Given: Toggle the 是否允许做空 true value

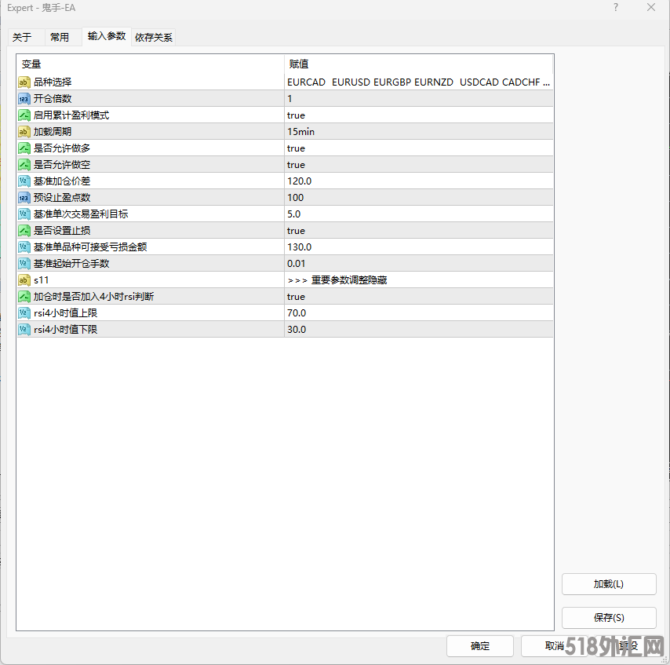Looking at the screenshot, I should tap(419, 165).
